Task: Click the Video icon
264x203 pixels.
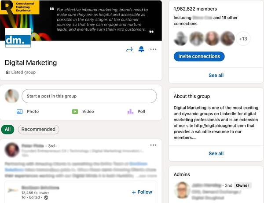Action: click(75, 112)
